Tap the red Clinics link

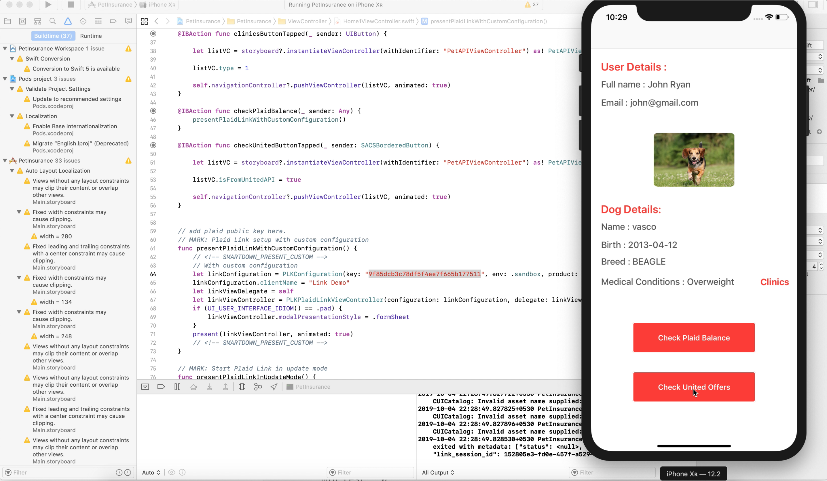click(775, 282)
